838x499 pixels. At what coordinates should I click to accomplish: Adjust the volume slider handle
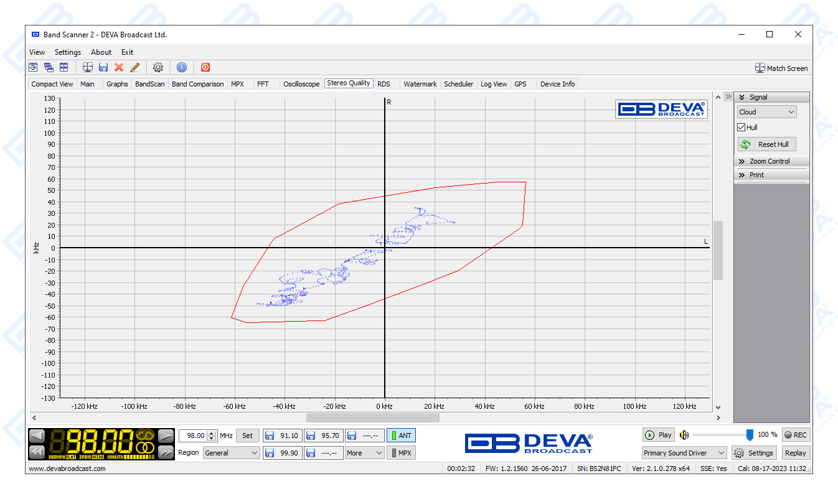[x=750, y=435]
